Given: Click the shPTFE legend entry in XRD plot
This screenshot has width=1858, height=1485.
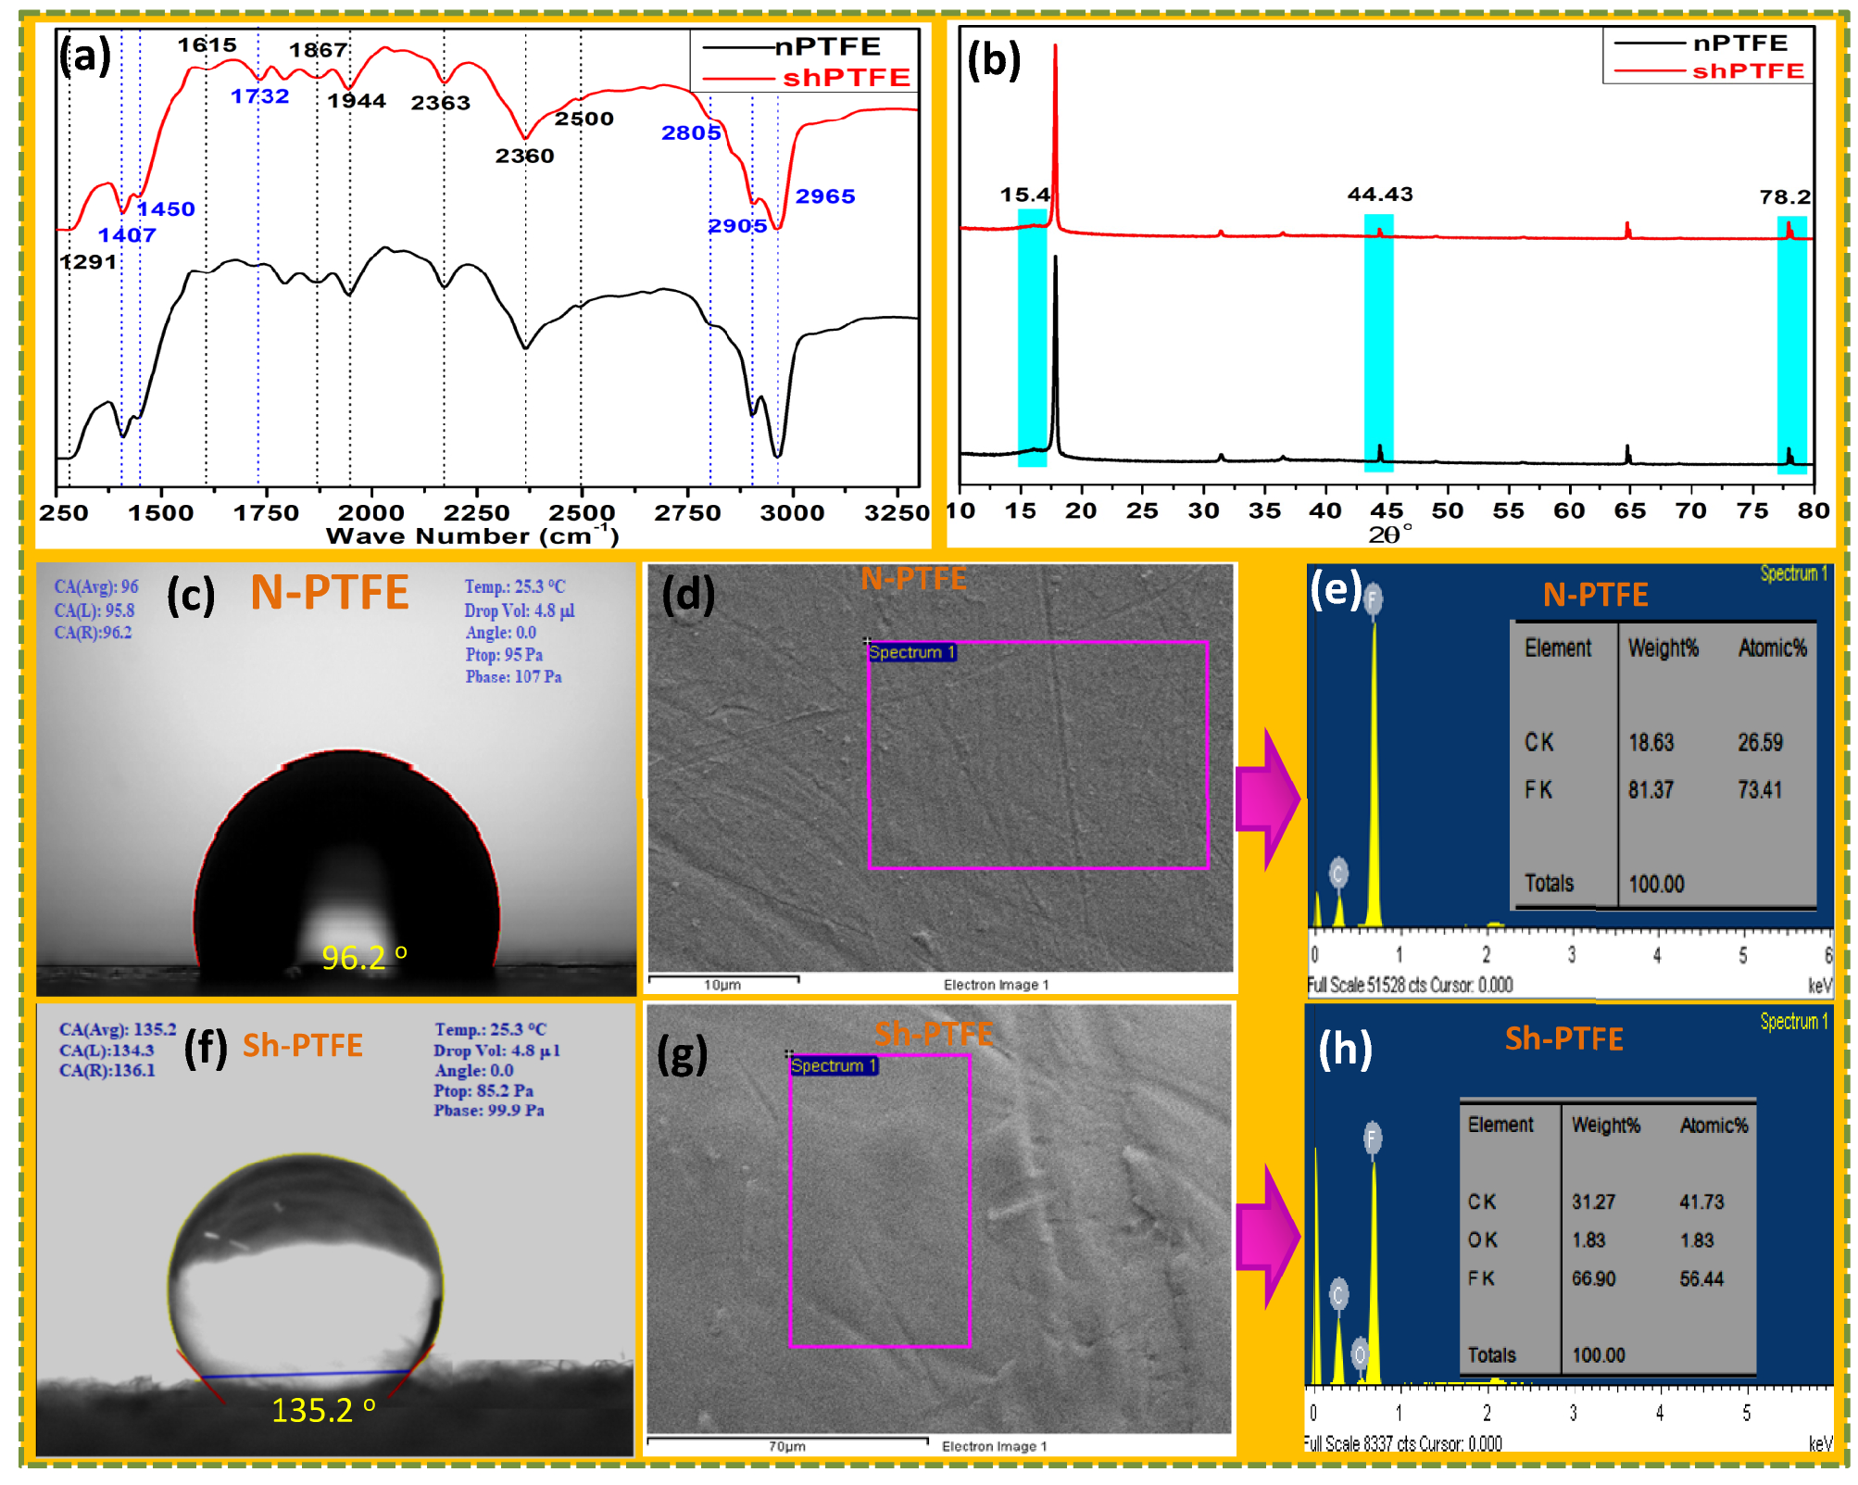Looking at the screenshot, I should pos(1747,71).
